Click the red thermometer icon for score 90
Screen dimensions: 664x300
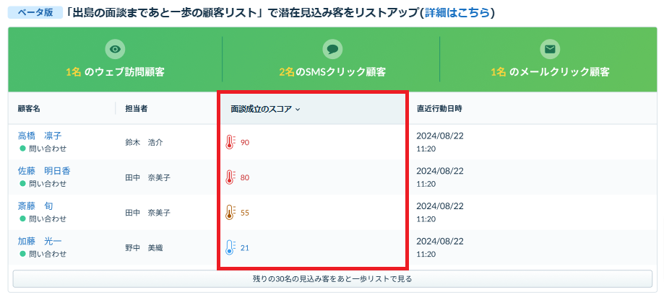click(230, 142)
